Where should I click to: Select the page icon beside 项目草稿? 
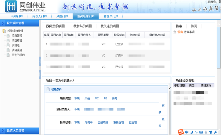[x=8, y=40]
